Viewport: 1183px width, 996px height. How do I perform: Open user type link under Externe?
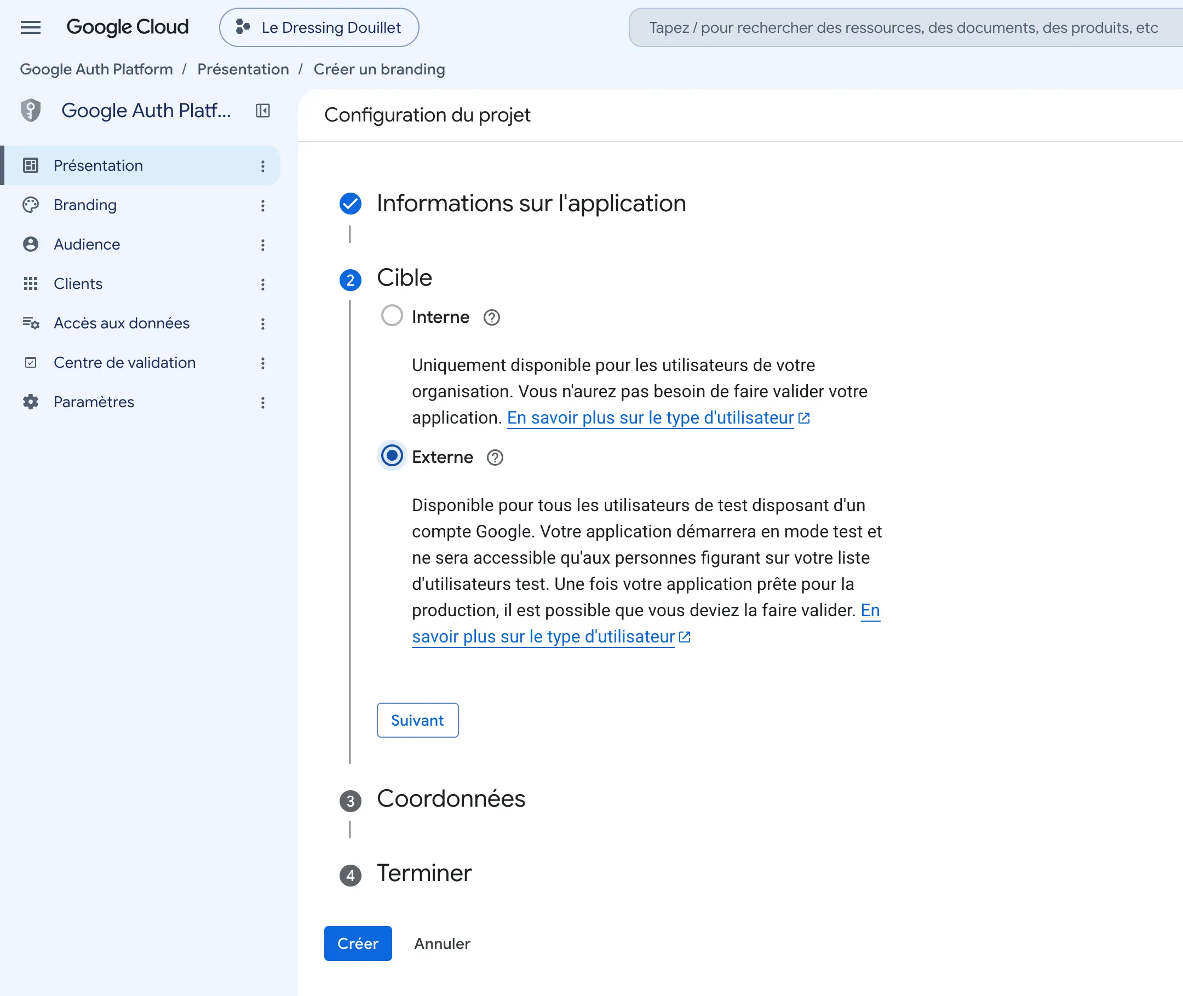[543, 637]
